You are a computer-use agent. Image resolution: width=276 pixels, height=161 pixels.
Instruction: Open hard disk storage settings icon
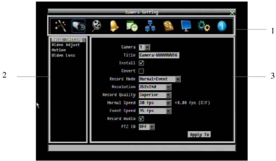(168, 26)
